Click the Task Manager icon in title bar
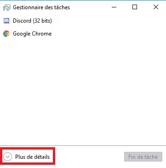Screen dimensions: 166x168 [x=7, y=7]
